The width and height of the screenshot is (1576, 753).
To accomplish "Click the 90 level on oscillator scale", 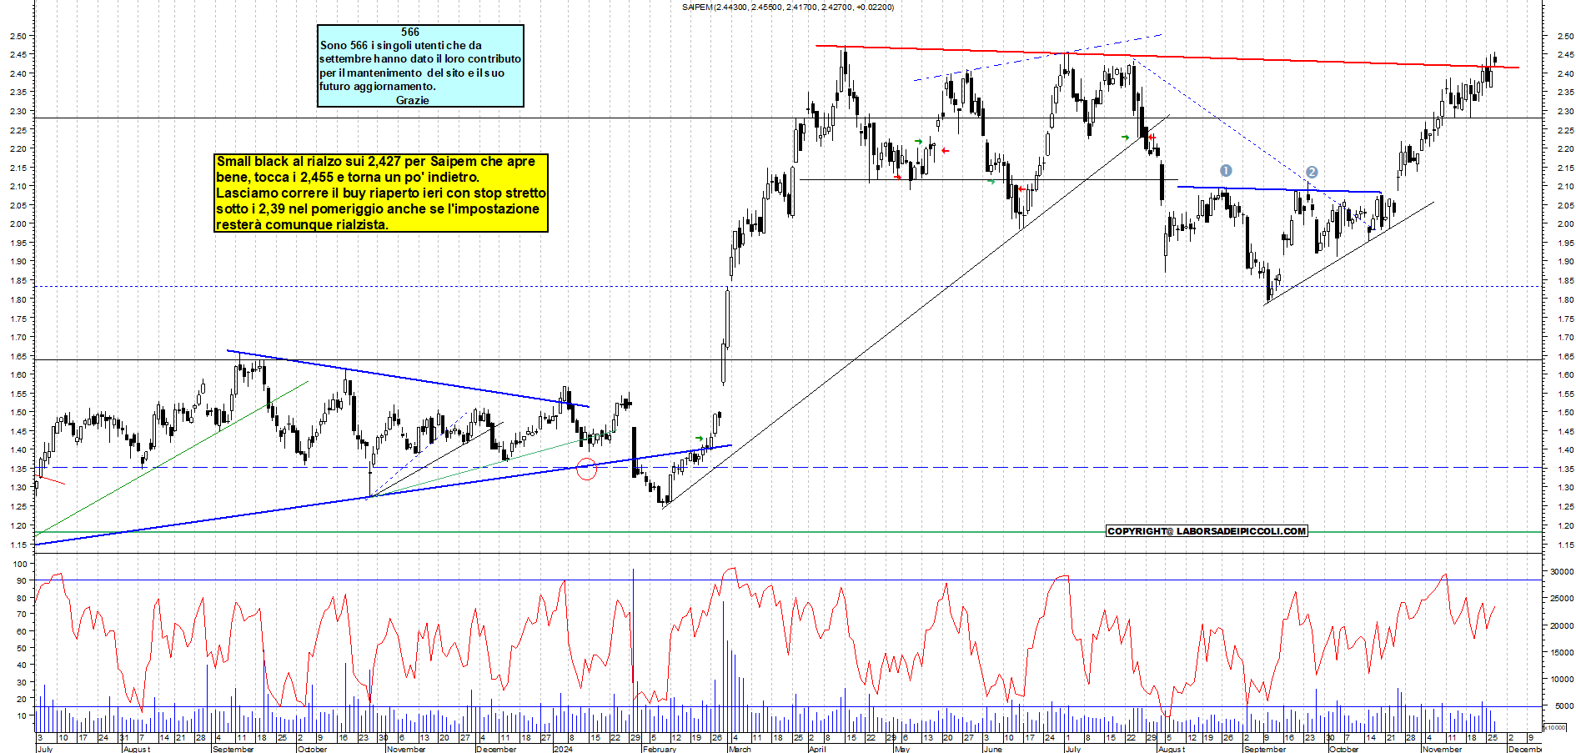I will pos(23,580).
